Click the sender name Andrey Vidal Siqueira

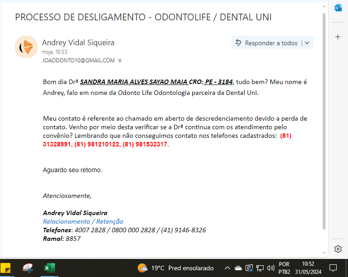pyautogui.click(x=78, y=42)
